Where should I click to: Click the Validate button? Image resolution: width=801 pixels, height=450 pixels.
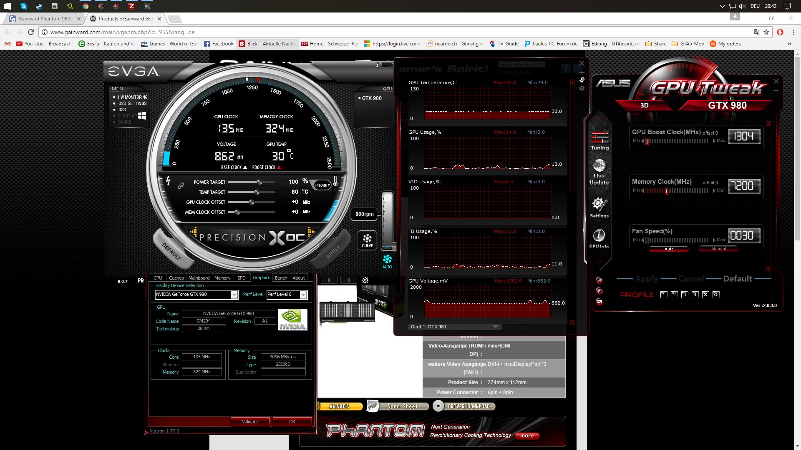[x=250, y=422]
